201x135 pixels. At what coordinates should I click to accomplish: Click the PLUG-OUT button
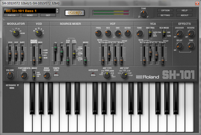tap(74, 13)
